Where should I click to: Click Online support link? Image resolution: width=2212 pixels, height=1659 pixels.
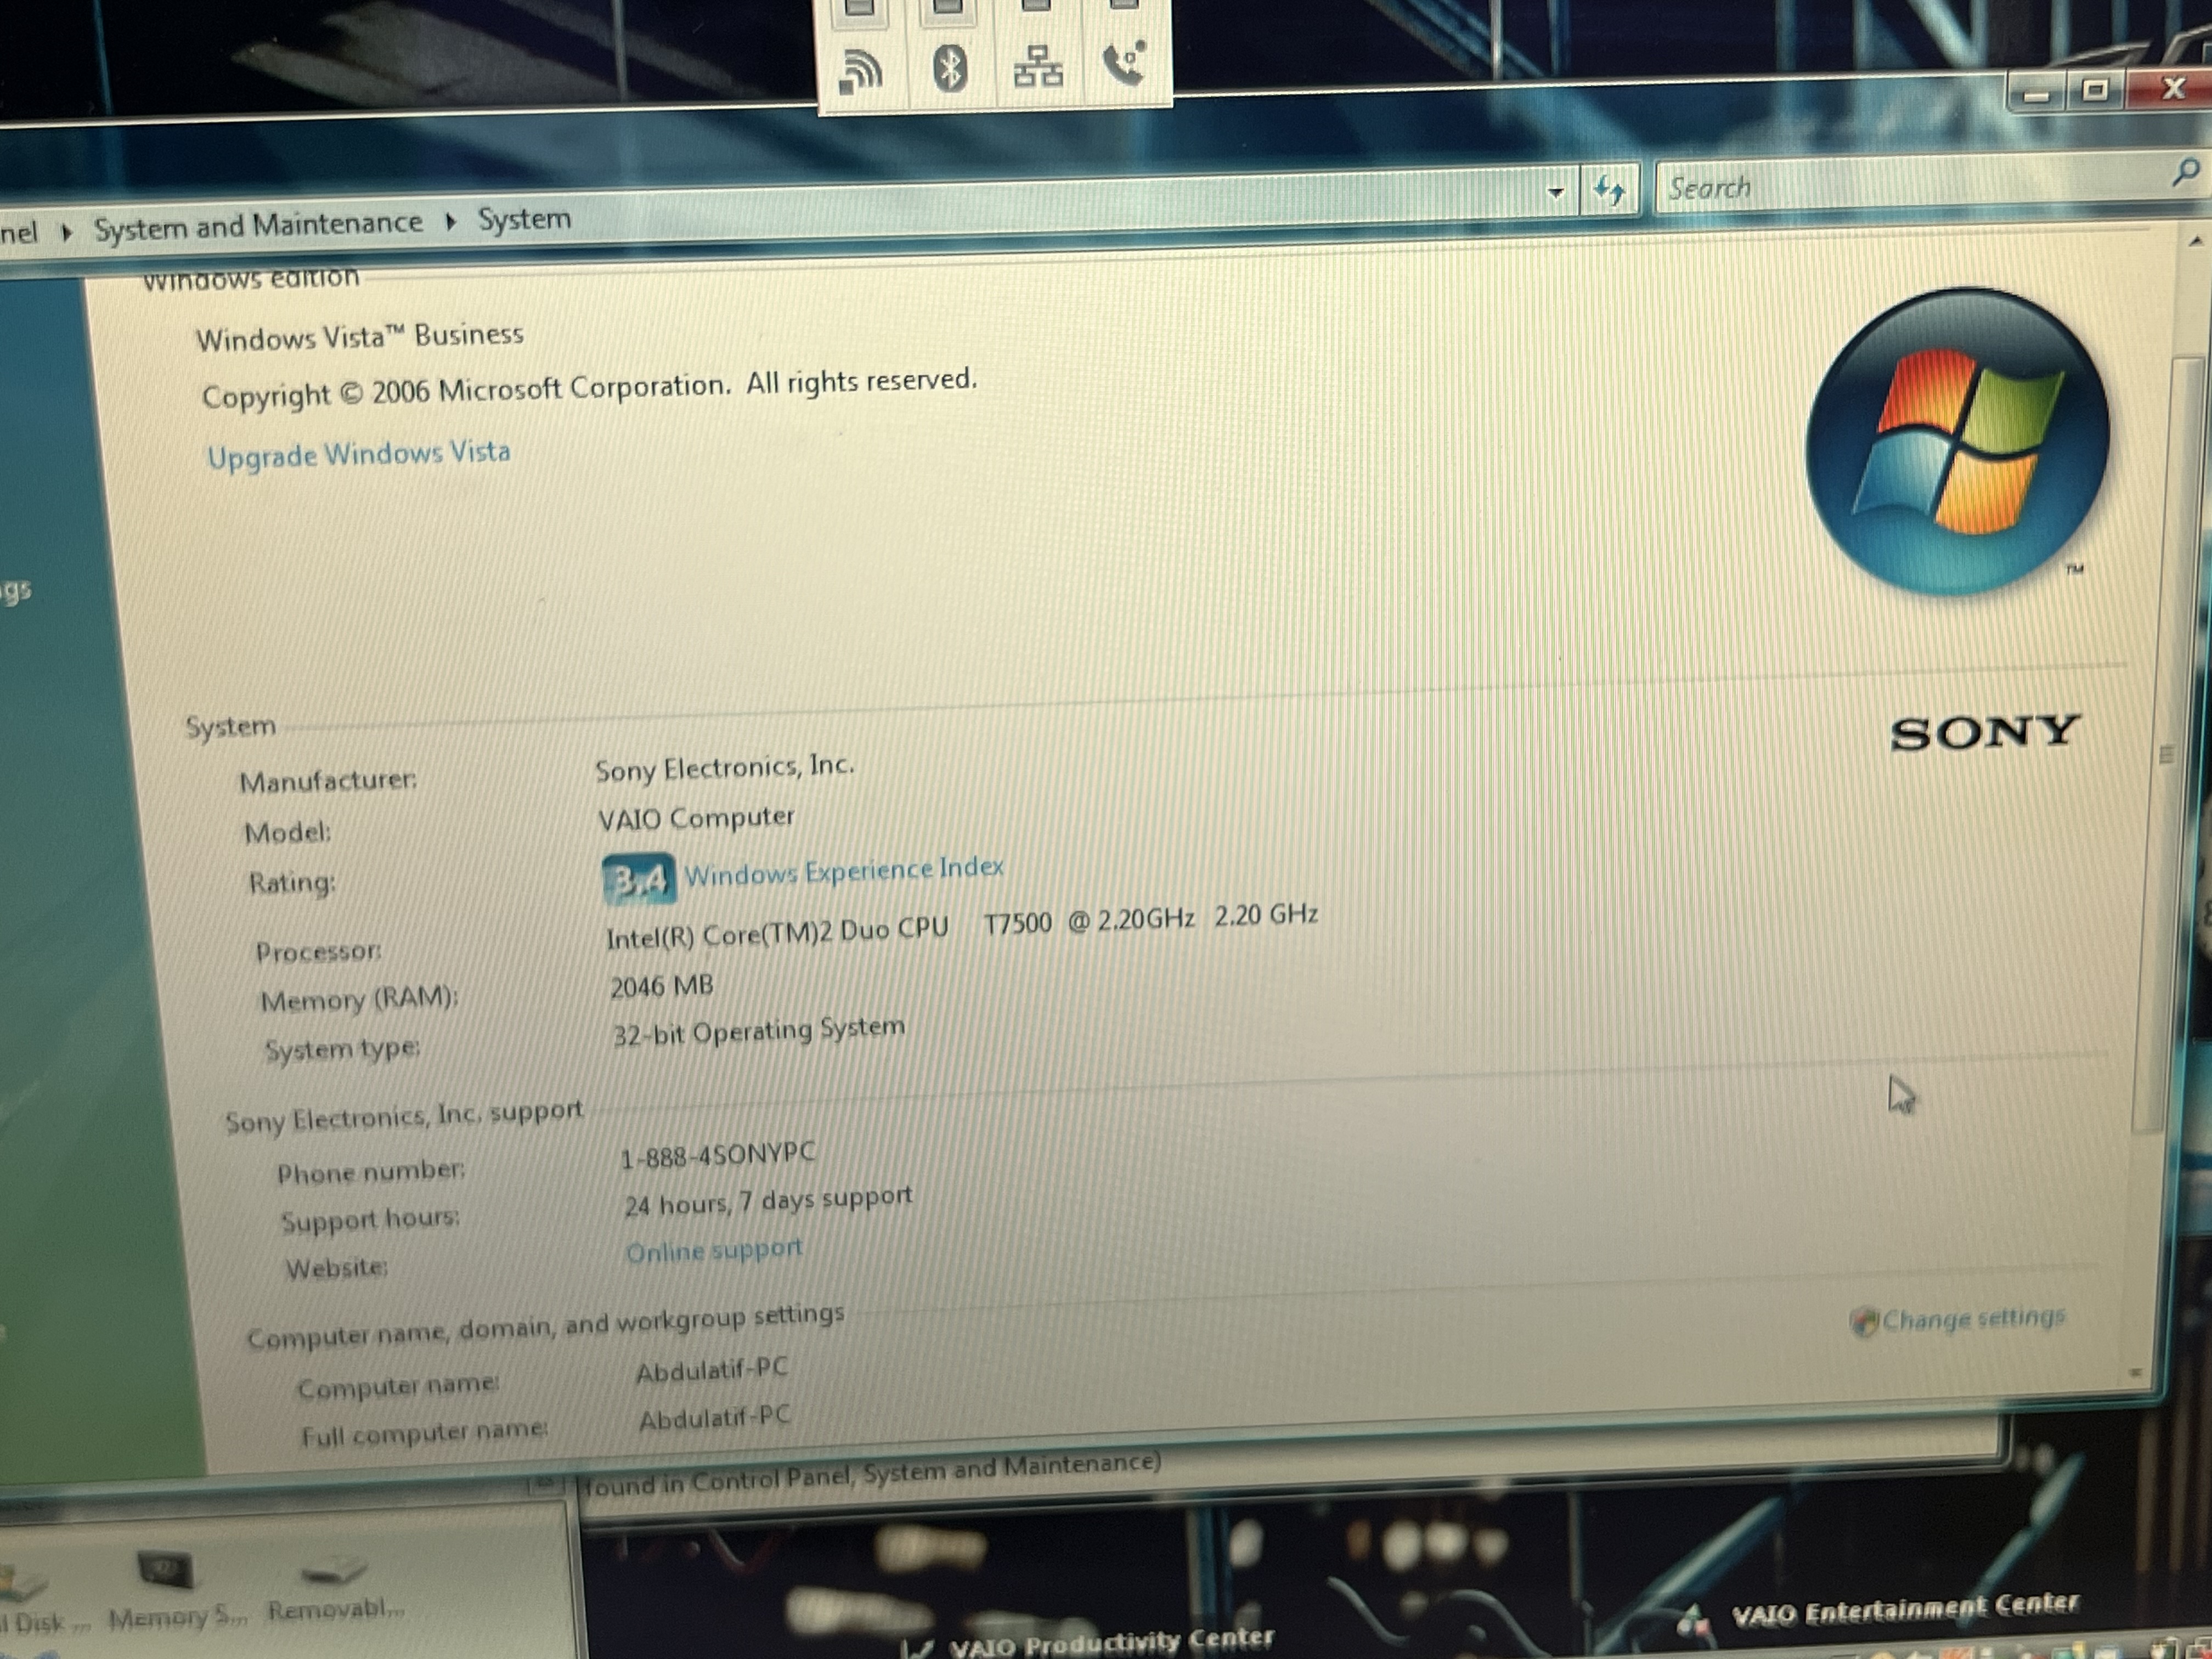click(x=713, y=1250)
